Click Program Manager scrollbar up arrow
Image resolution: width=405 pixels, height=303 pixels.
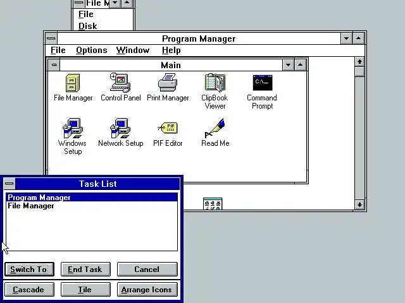[359, 62]
